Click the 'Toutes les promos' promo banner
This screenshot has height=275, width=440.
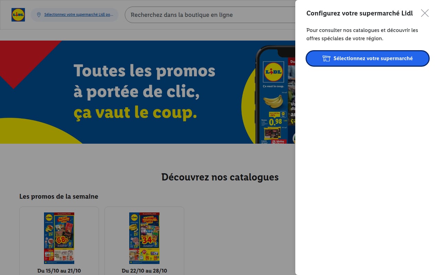147,92
